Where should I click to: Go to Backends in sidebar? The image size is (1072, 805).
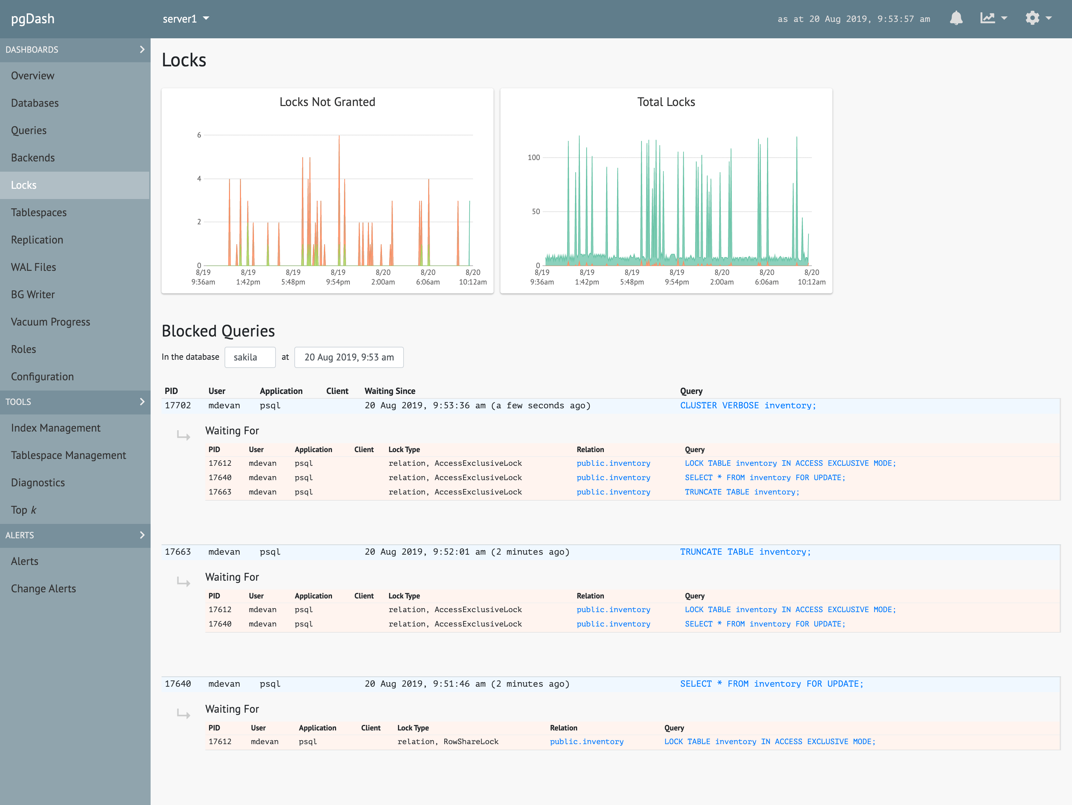(x=33, y=158)
